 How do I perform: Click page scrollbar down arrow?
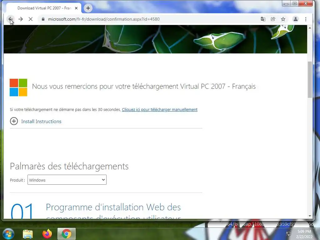(310, 216)
